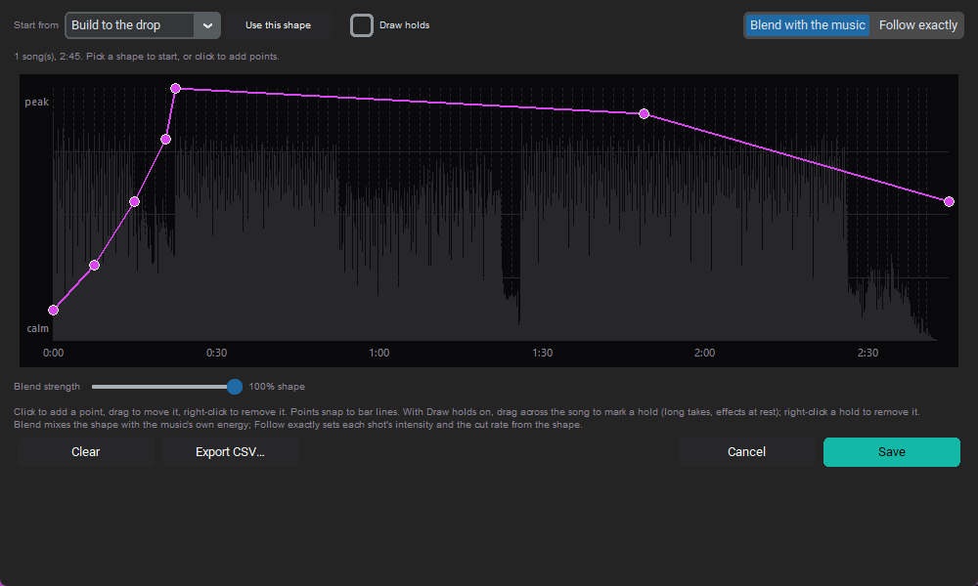Select the peak curve point at the top
Screen dimensions: 978x586
click(175, 89)
